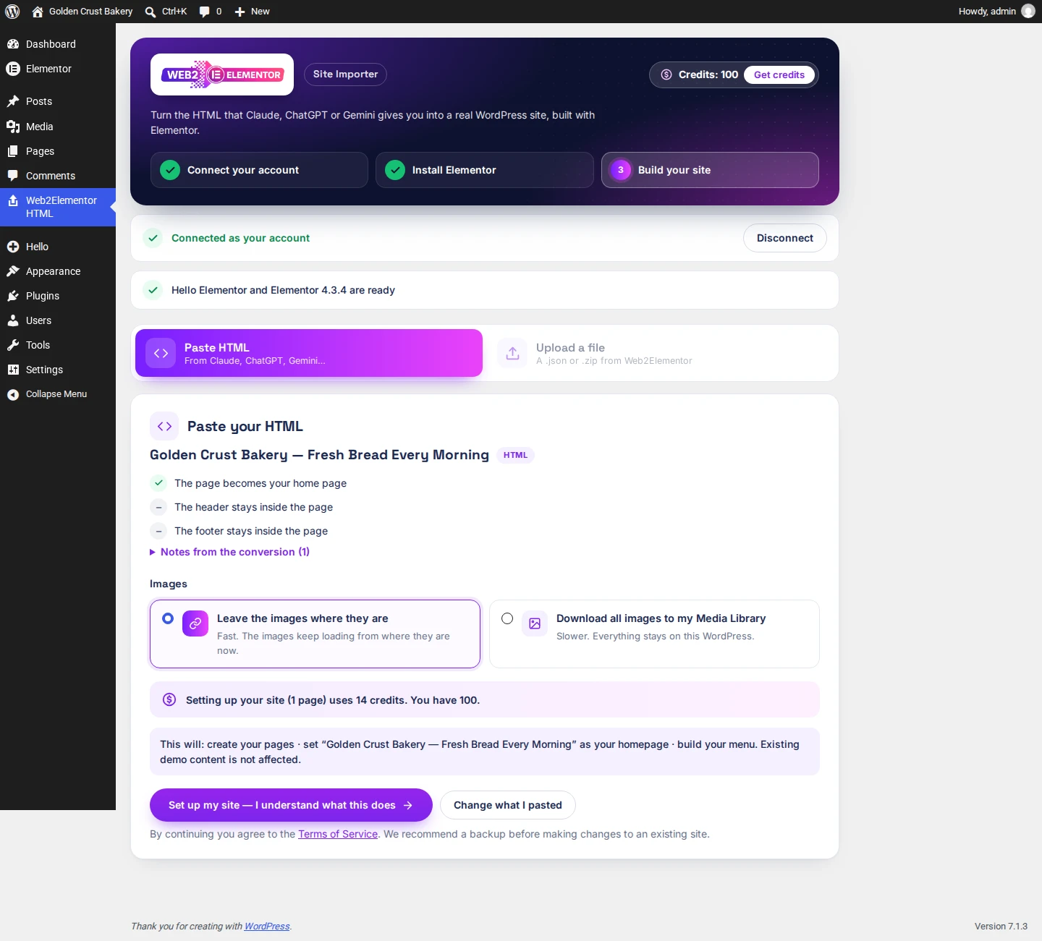Click Set up my site button

(291, 805)
